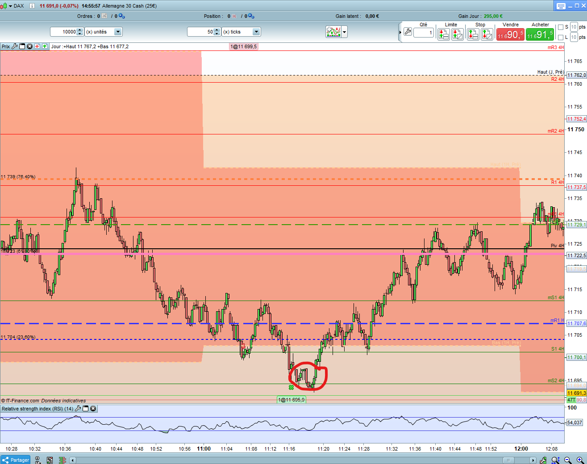This screenshot has width=587, height=464.
Task: Open the DAX instrument dropdown arrow
Action: coord(11,6)
